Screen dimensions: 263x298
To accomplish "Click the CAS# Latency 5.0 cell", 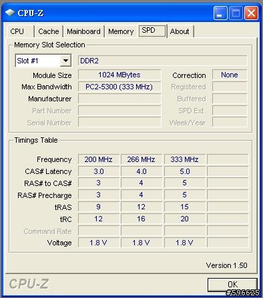I will click(185, 171).
